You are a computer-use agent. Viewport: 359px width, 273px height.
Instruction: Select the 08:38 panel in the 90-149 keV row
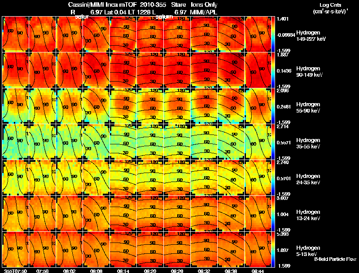tap(231, 70)
